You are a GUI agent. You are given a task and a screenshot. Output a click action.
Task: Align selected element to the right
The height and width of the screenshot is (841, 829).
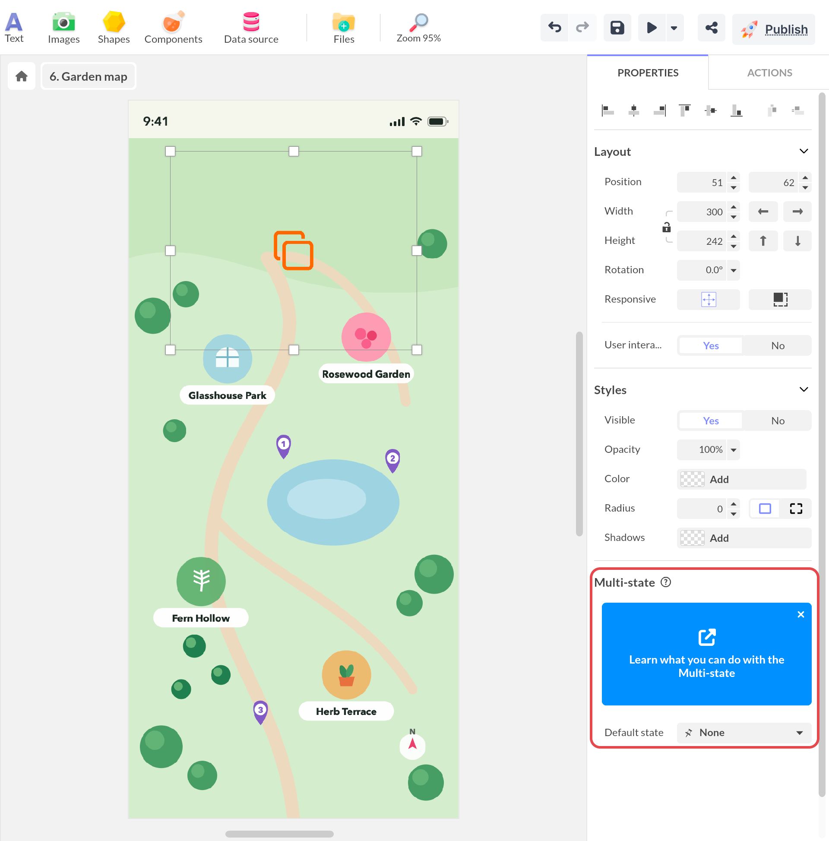click(659, 111)
